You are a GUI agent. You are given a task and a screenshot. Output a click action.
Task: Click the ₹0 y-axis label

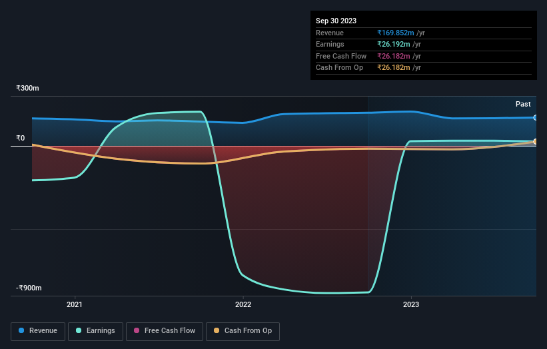point(21,138)
